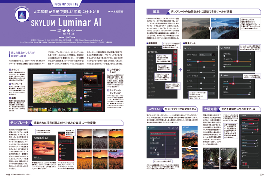This screenshot has width=270, height=179.
Task: Open the zoom percentage dropdown in edit screen
Action: tap(156, 48)
